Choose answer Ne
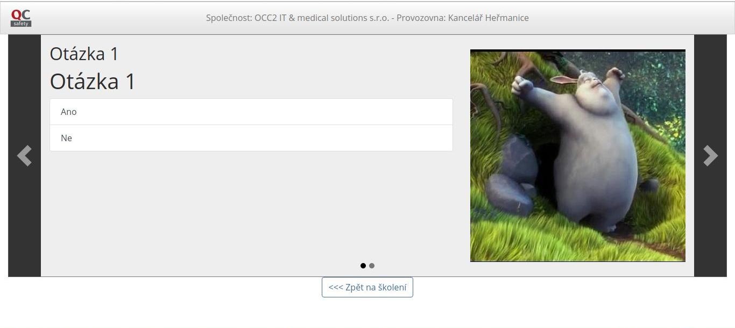Viewport: 735px width, 328px height. [x=251, y=138]
